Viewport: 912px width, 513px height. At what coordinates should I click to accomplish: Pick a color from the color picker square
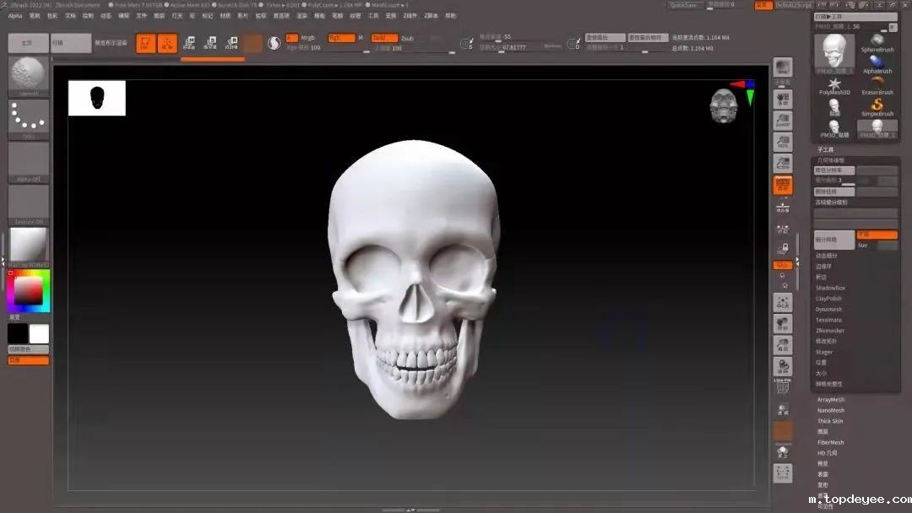(28, 291)
